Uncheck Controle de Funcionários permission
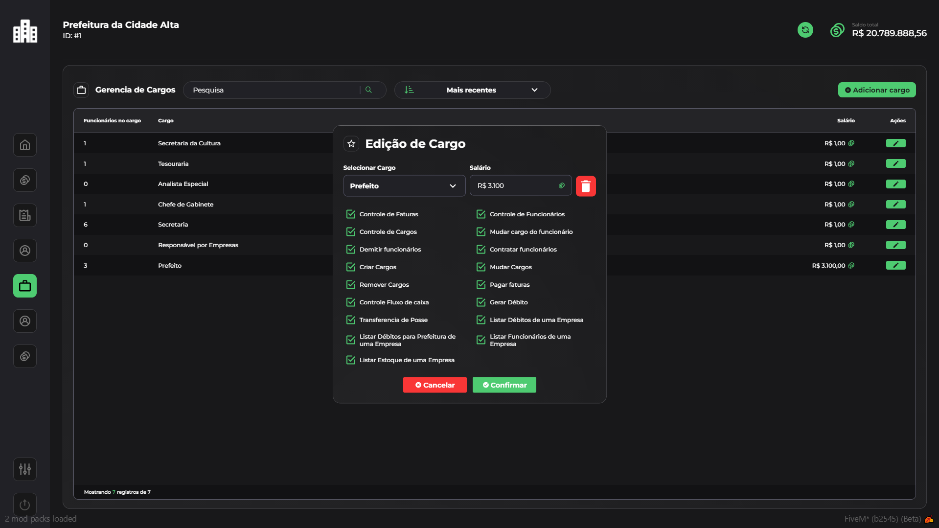 pos(481,214)
